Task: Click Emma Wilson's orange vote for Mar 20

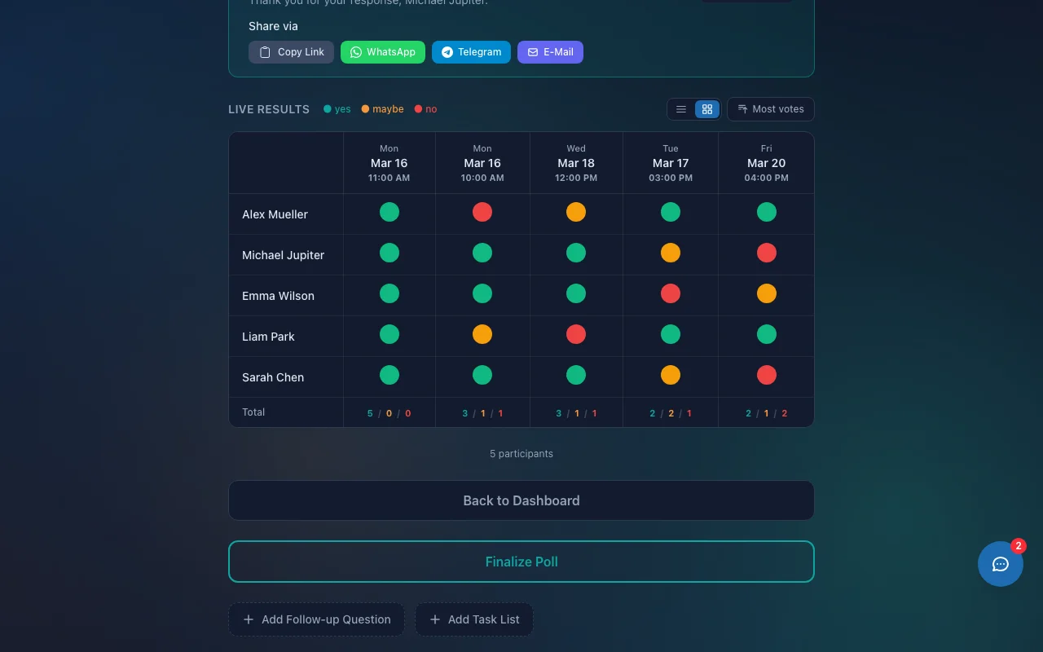Action: 767,293
